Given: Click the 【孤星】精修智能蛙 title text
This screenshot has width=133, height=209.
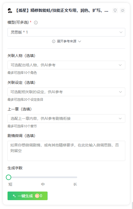Looking at the screenshot, I should [61, 10].
